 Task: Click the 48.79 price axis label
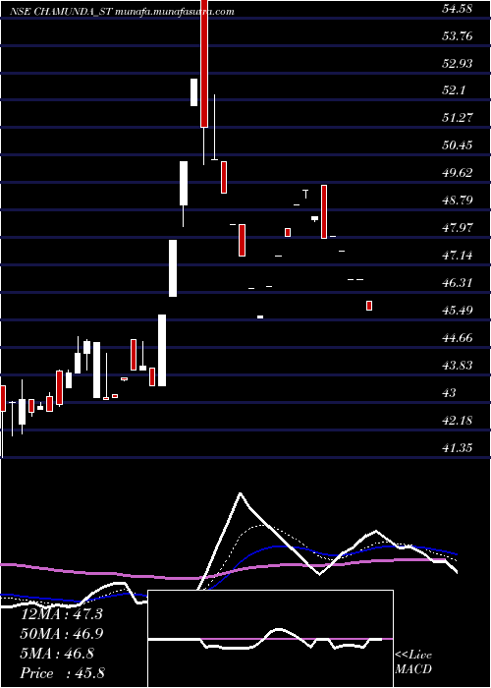pyautogui.click(x=458, y=201)
